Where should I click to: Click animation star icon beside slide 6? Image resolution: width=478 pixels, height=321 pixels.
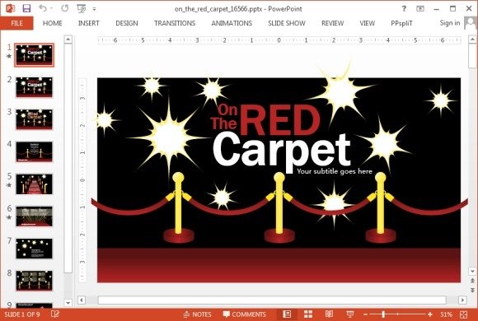tap(9, 217)
